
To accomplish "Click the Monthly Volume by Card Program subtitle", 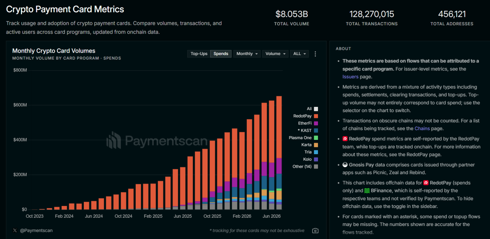I will [x=67, y=58].
